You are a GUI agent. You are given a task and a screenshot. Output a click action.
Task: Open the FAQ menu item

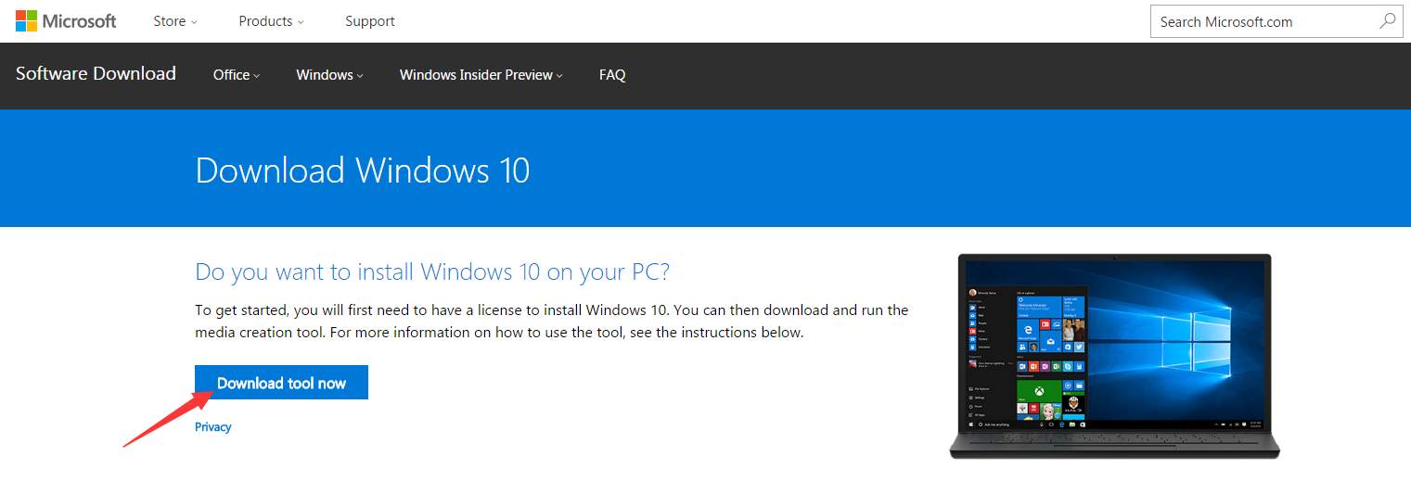point(612,75)
